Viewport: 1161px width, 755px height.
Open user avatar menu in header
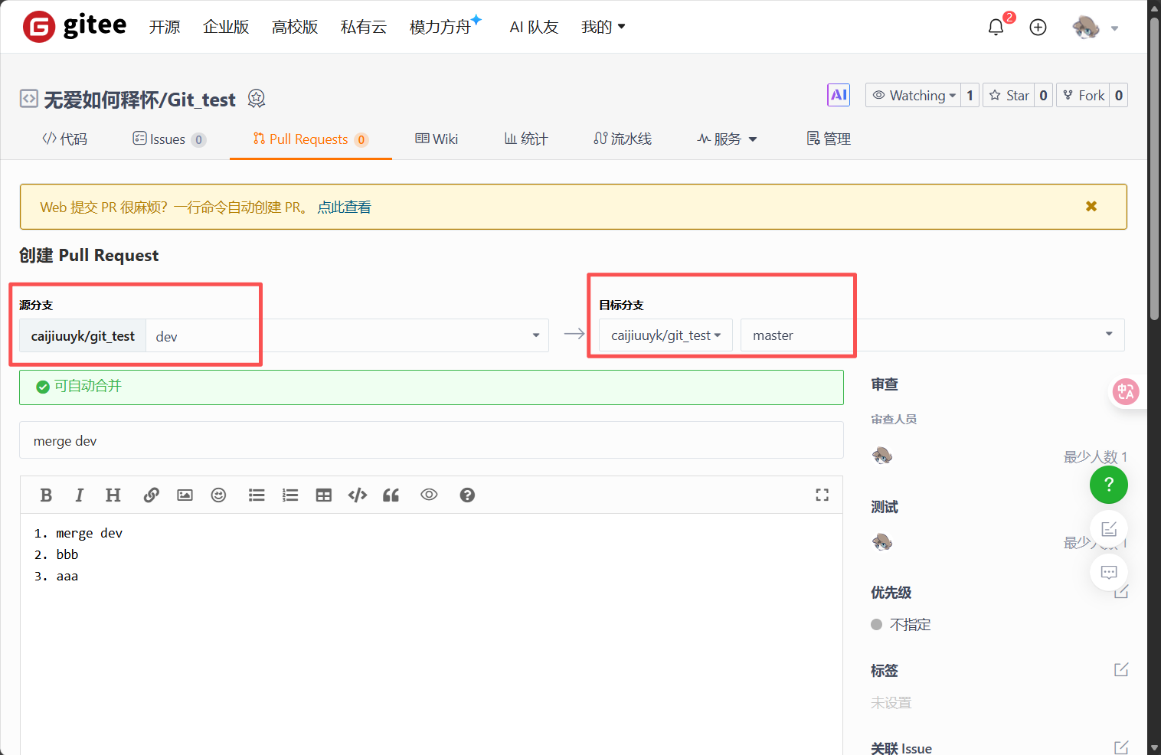pos(1095,28)
